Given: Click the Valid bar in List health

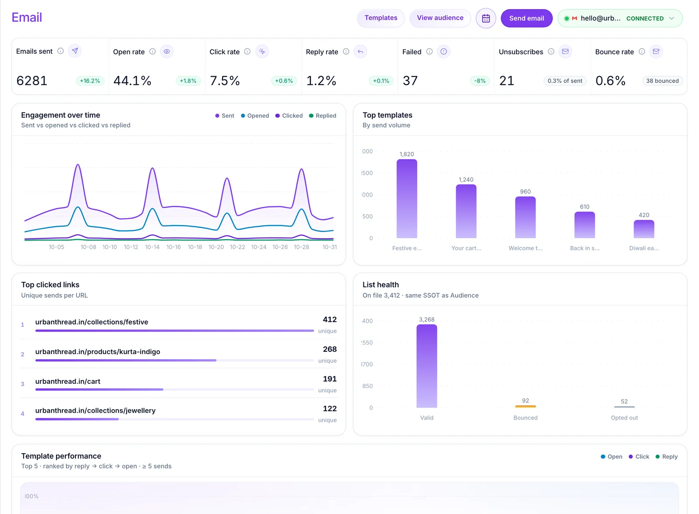Looking at the screenshot, I should pos(427,366).
